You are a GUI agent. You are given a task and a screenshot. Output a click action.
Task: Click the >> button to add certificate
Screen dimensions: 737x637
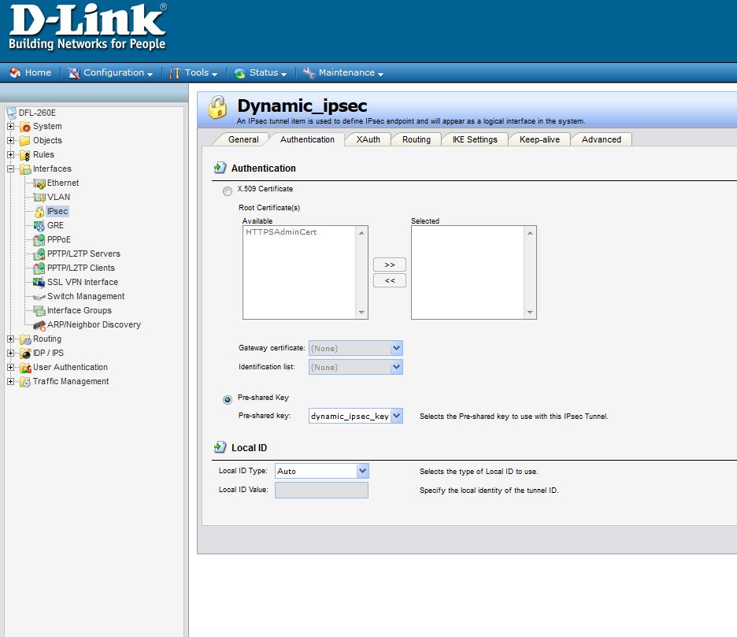[x=390, y=265]
